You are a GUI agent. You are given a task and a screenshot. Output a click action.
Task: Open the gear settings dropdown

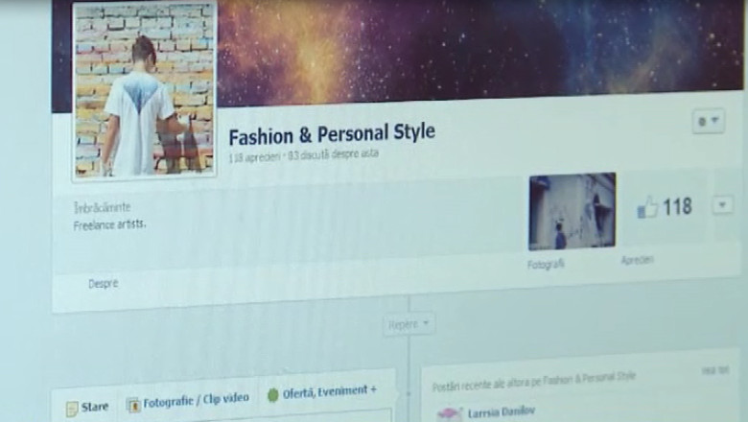(708, 122)
